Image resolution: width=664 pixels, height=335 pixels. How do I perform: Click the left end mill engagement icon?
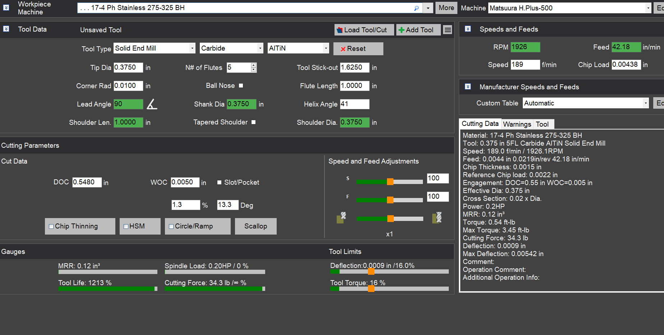(x=341, y=217)
